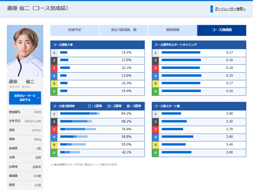The width and height of the screenshot is (253, 190).
Task: Click the コース別平均スタートタイミング table header
Action: (199, 45)
